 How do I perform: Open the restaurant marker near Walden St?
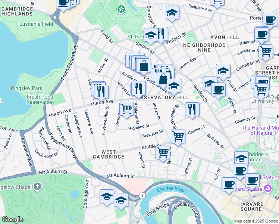pyautogui.click(x=162, y=34)
